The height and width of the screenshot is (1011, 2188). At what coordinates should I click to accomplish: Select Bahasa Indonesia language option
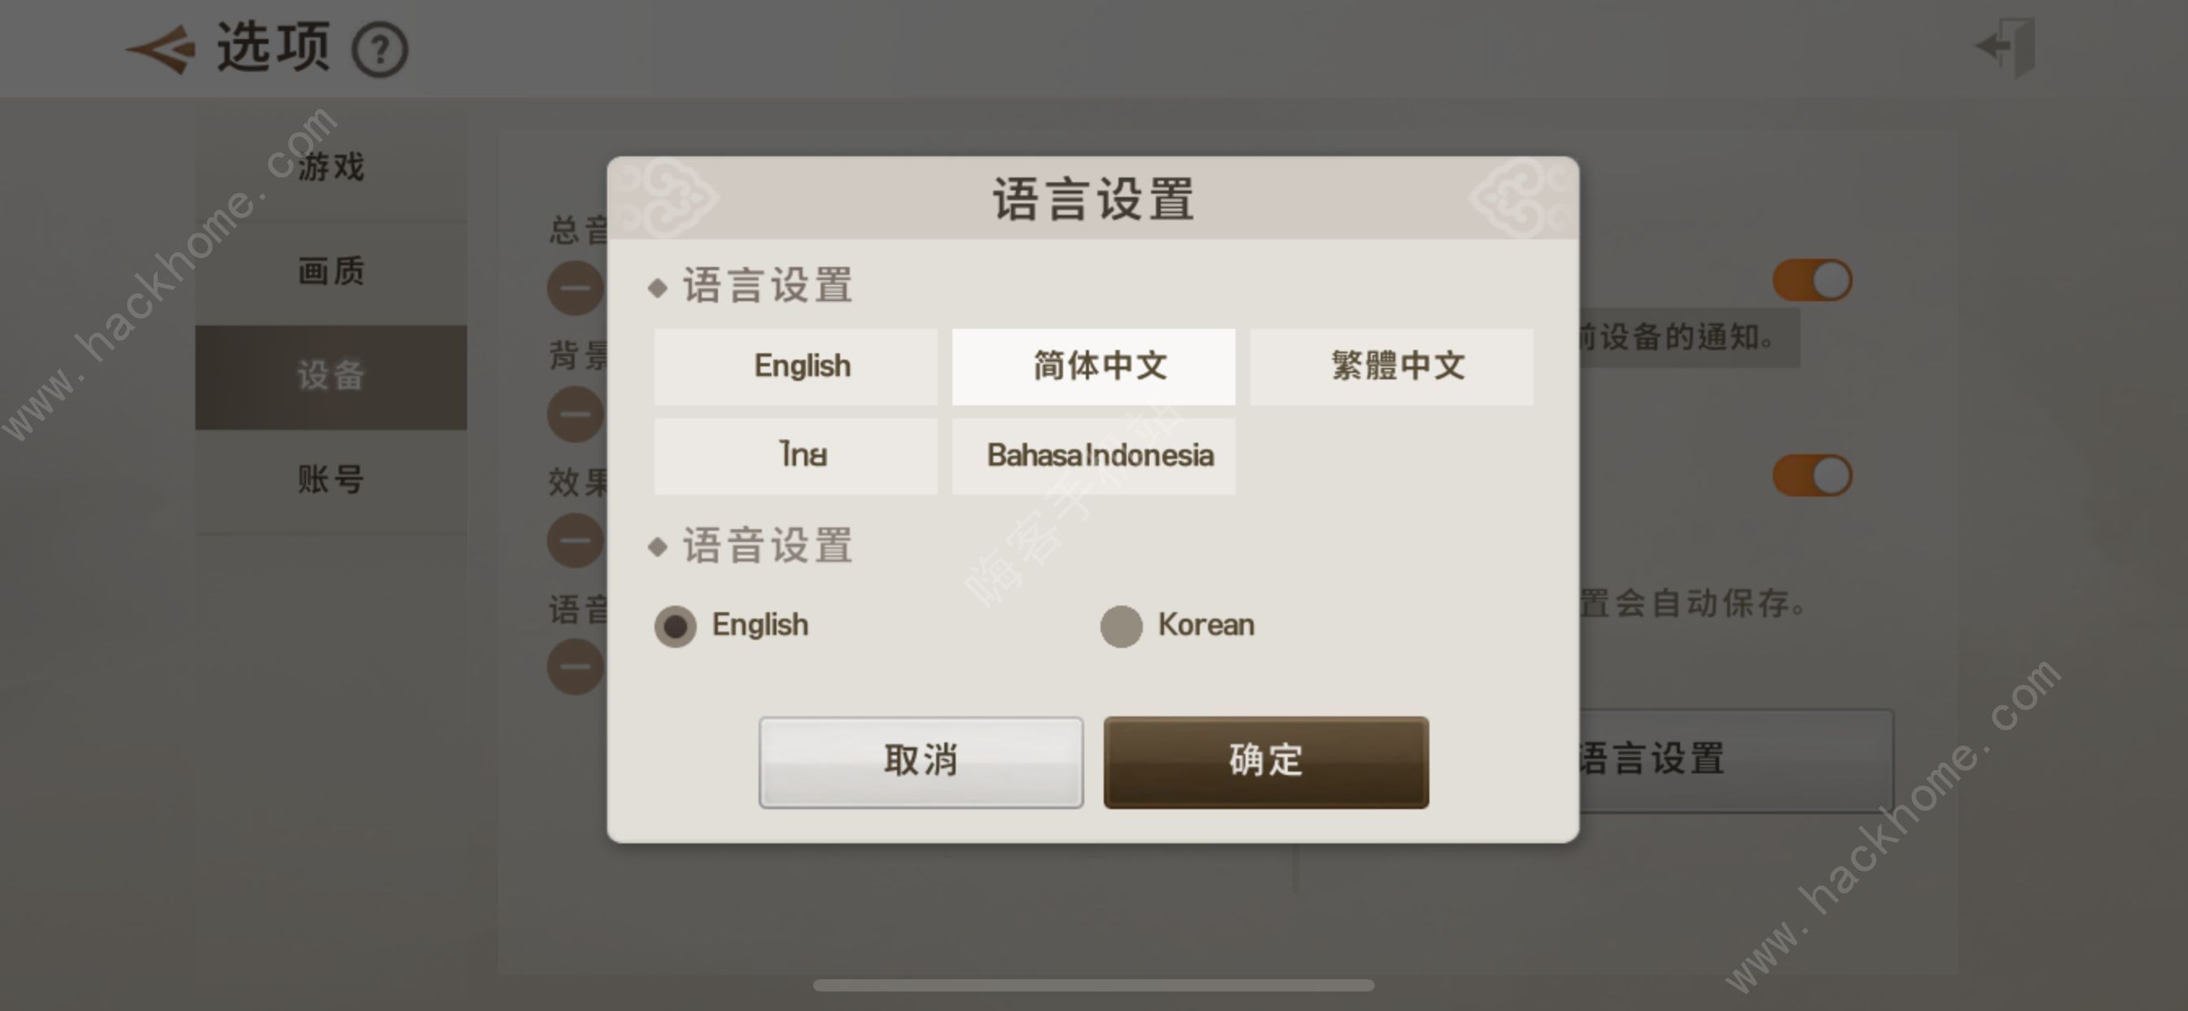point(1094,455)
